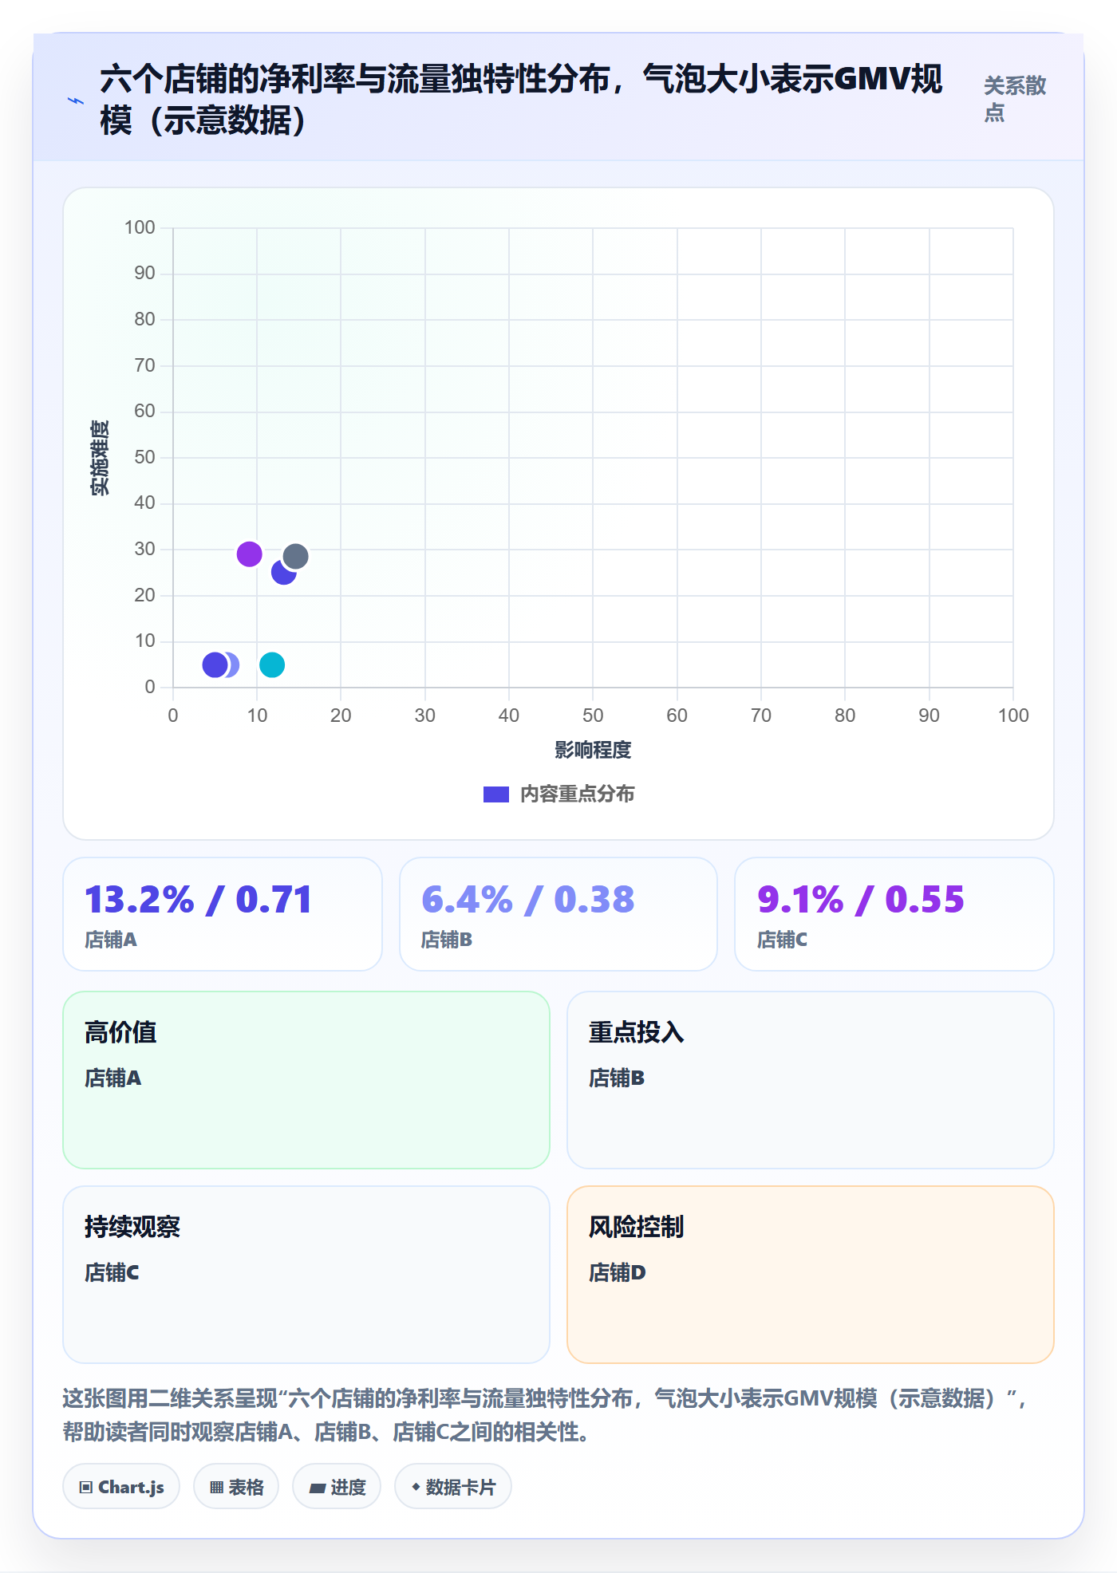Click the lightning bolt icon in the header
This screenshot has height=1573, width=1117.
pos(76,101)
